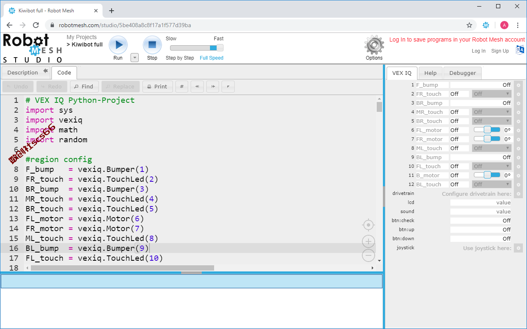Open the Run options dropdown arrow

click(135, 58)
